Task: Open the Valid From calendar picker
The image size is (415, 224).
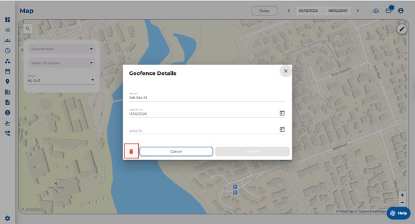Action: [x=282, y=113]
